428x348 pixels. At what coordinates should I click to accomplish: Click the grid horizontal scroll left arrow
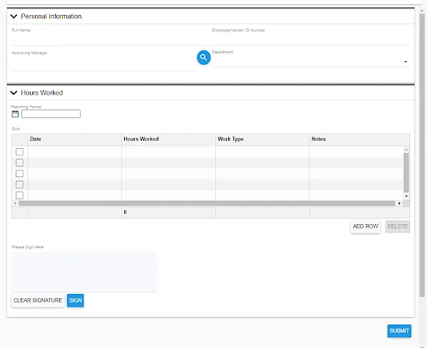15,204
